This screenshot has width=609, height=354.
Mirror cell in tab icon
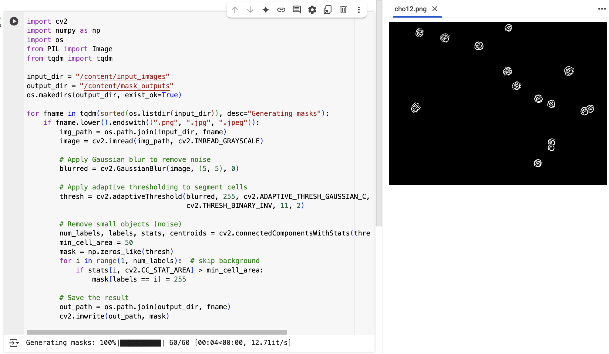[328, 10]
